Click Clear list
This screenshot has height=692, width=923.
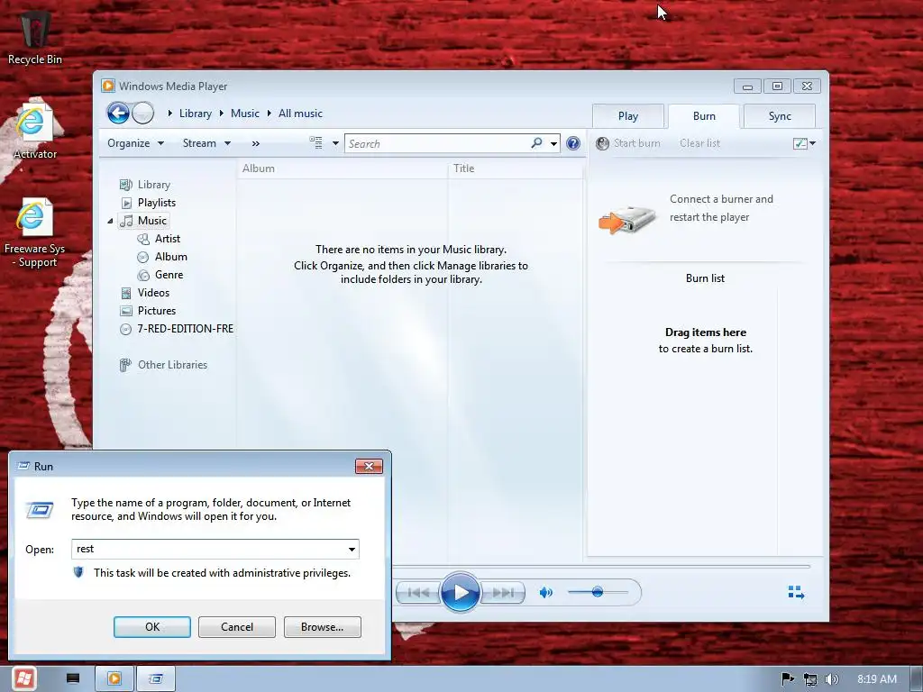pos(699,143)
